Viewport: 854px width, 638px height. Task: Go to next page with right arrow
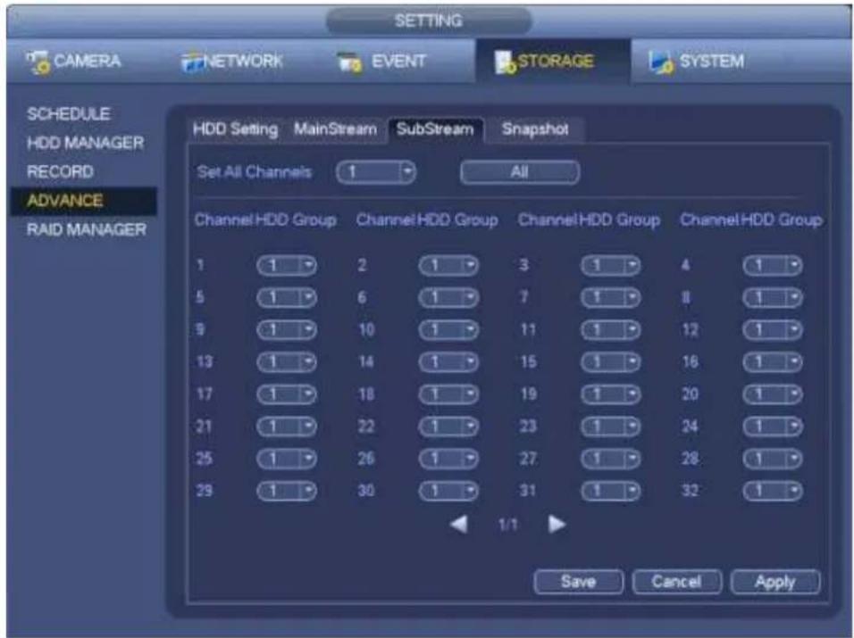(x=557, y=525)
